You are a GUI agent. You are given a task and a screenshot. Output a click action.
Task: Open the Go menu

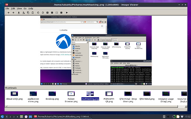pyautogui.click(x=25, y=9)
